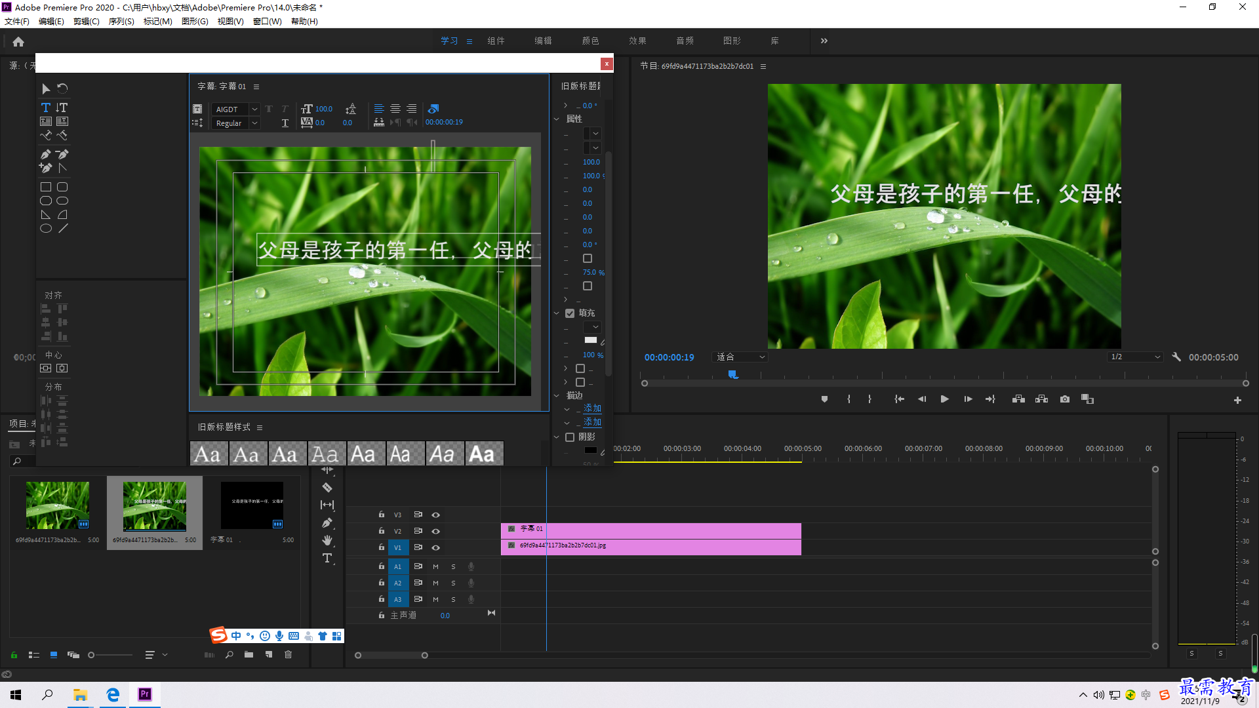This screenshot has width=1259, height=708.
Task: Switch to the Effects workspace tab
Action: click(x=637, y=41)
